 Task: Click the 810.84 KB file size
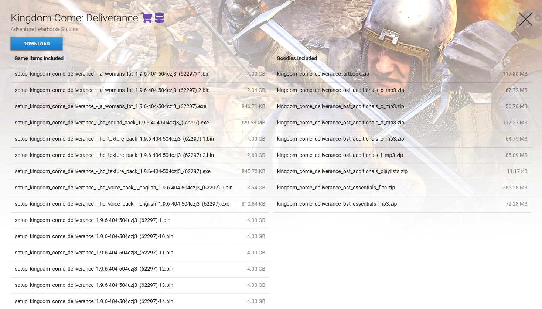[253, 204]
